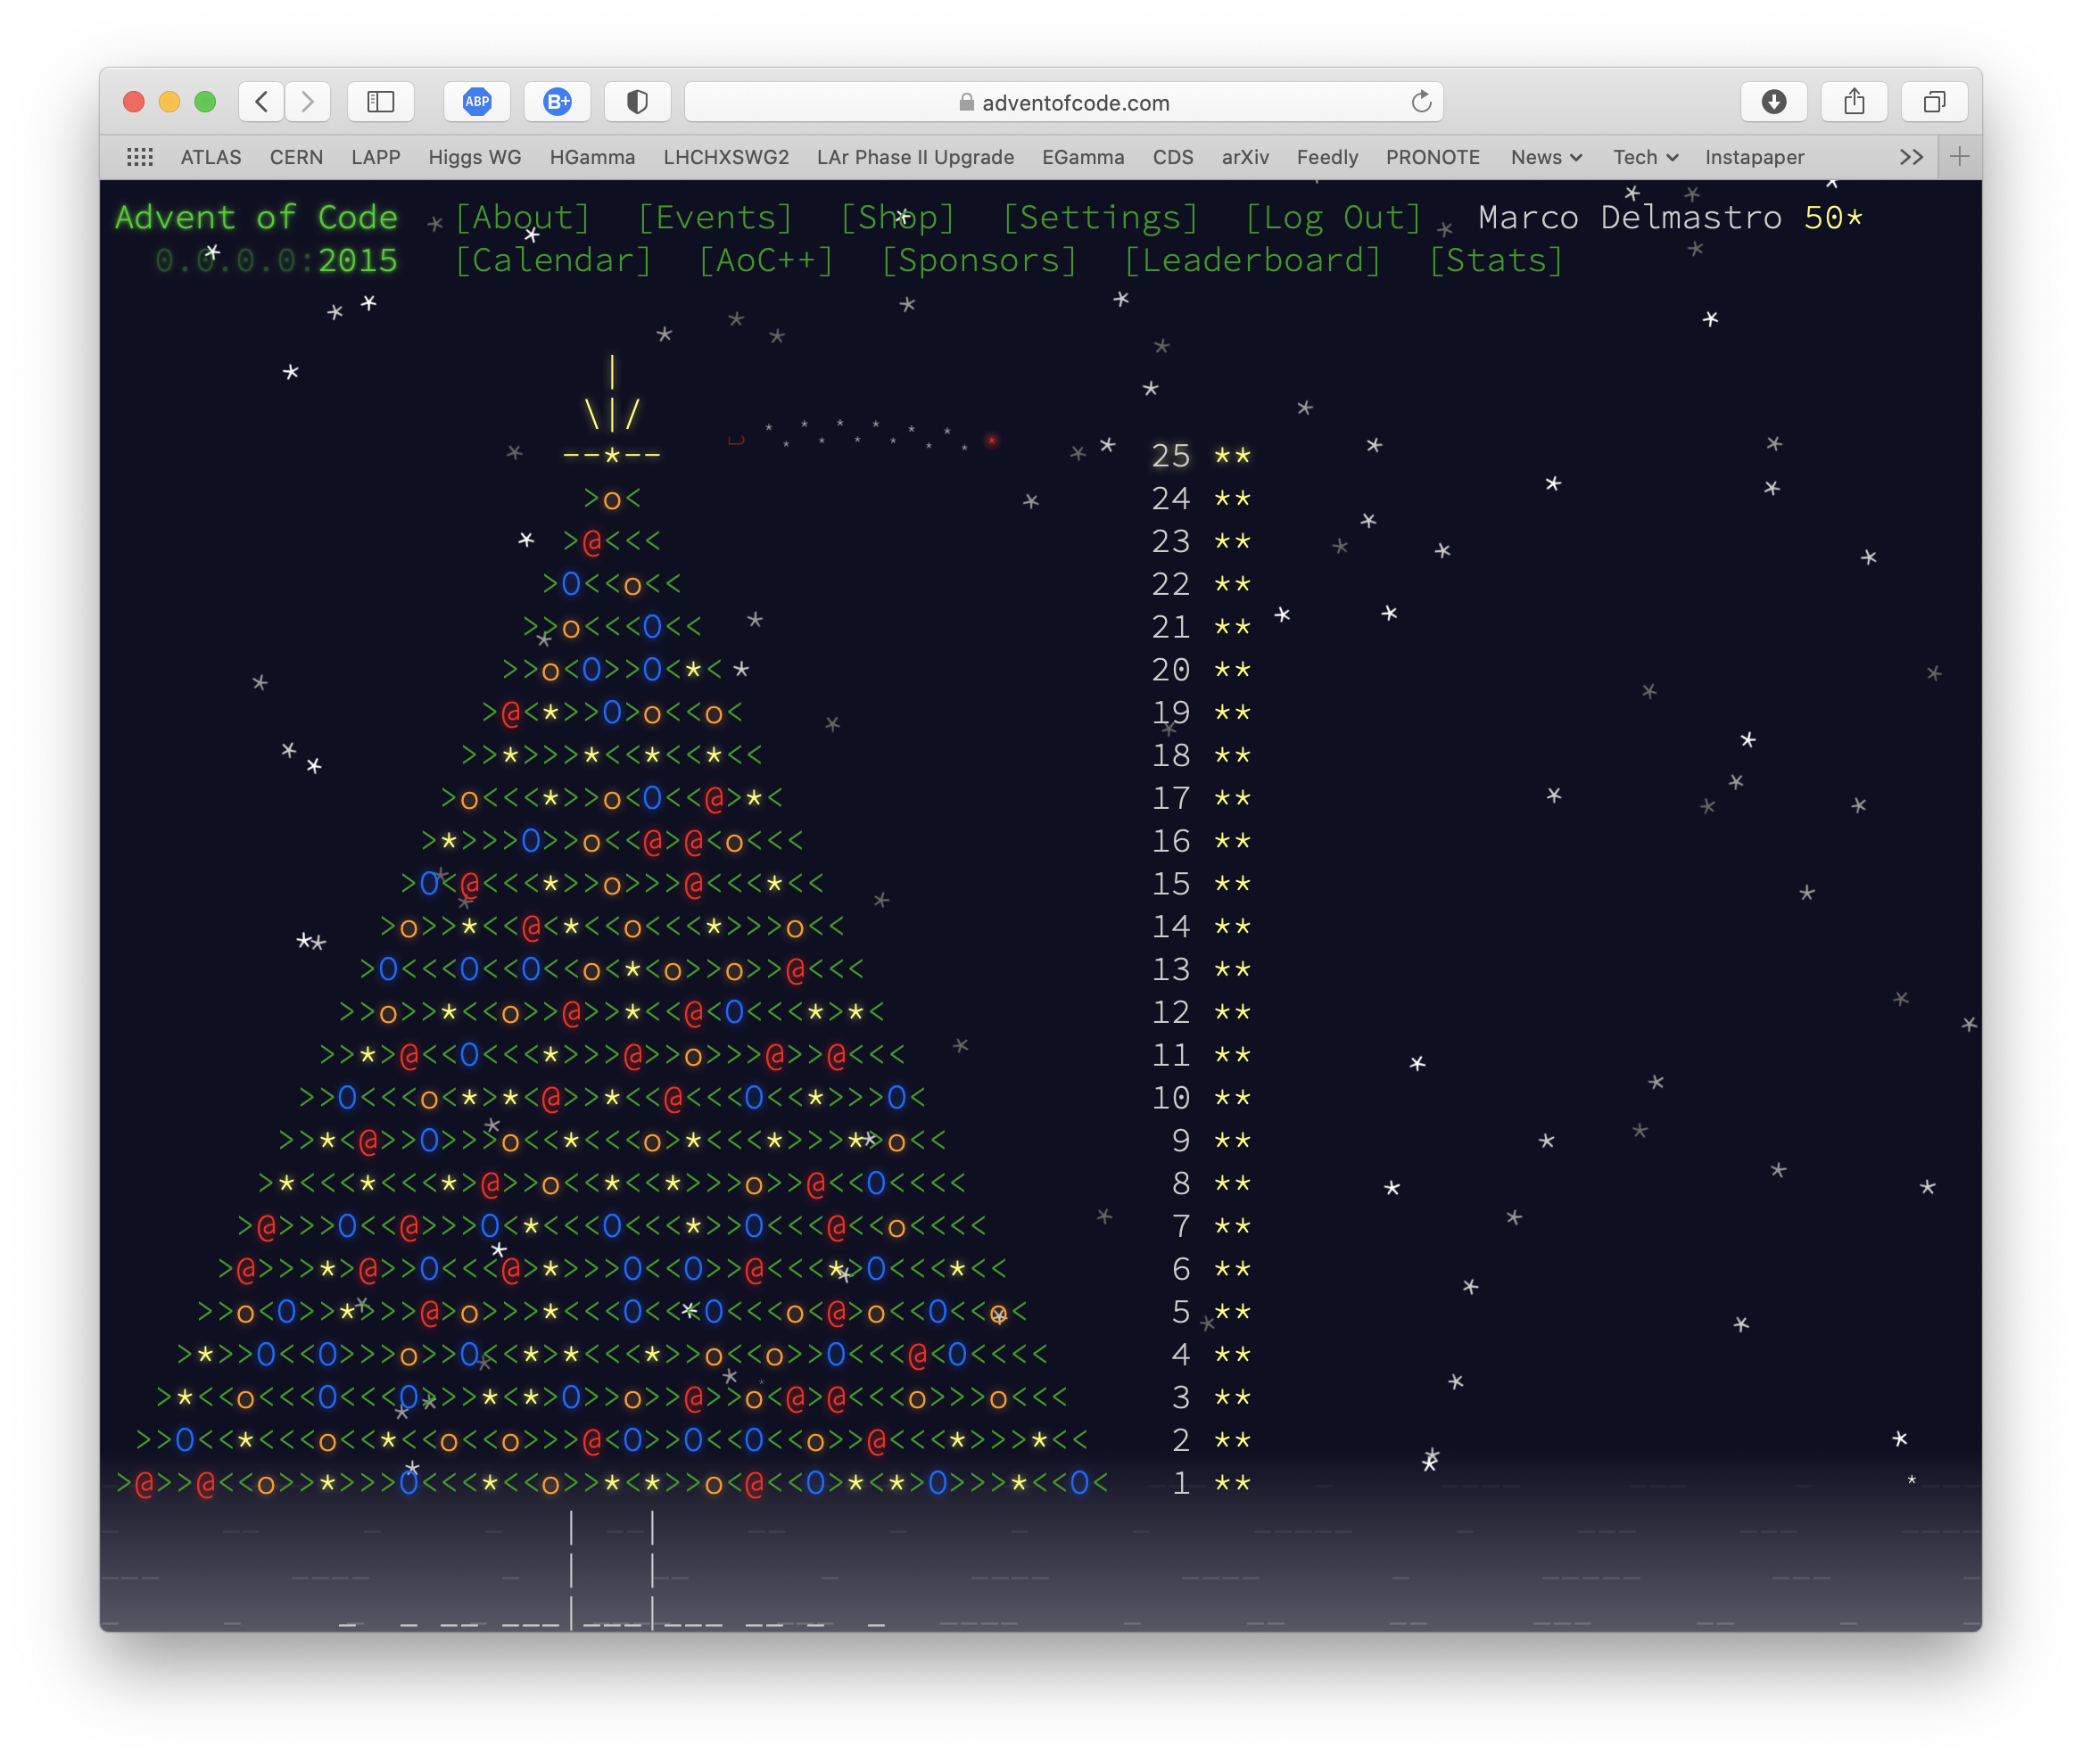Click the Safari back arrow button
This screenshot has height=1764, width=2082.
coord(261,102)
